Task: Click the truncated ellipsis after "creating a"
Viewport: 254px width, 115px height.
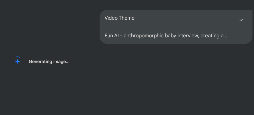Action: pos(225,36)
